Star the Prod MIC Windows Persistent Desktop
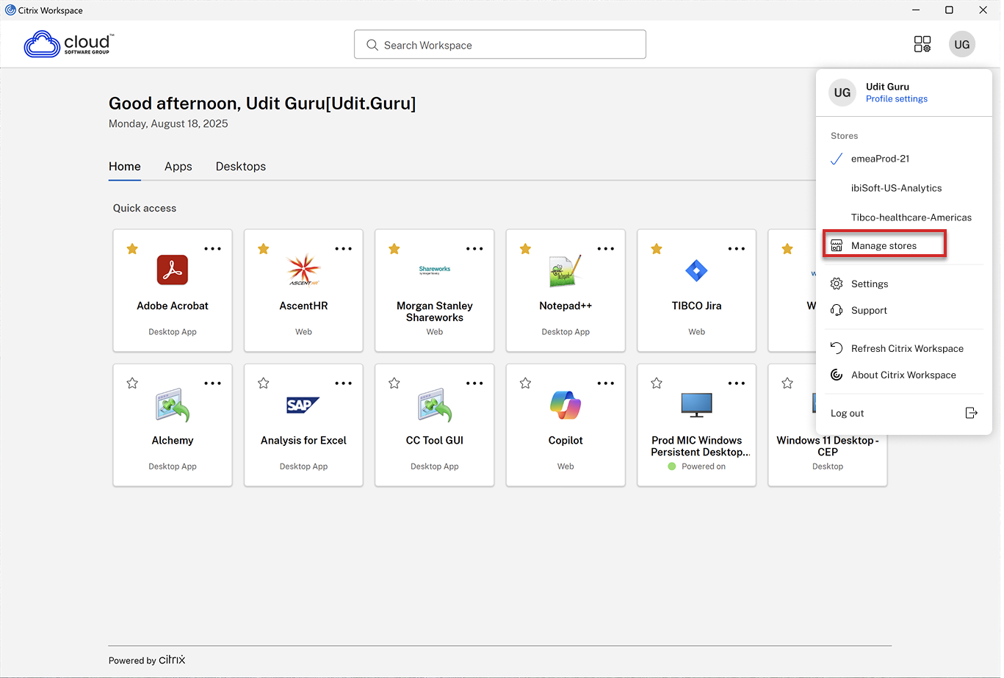The height and width of the screenshot is (678, 1004). point(657,383)
